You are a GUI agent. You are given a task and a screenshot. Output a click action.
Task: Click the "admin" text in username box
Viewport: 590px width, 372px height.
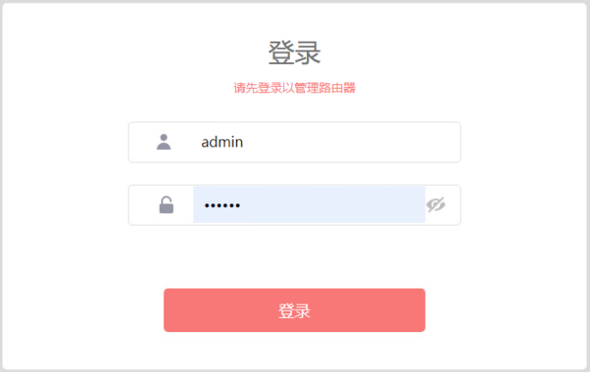click(222, 142)
